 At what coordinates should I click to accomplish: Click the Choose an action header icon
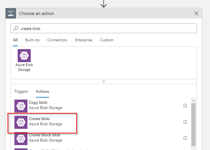click(11, 13)
